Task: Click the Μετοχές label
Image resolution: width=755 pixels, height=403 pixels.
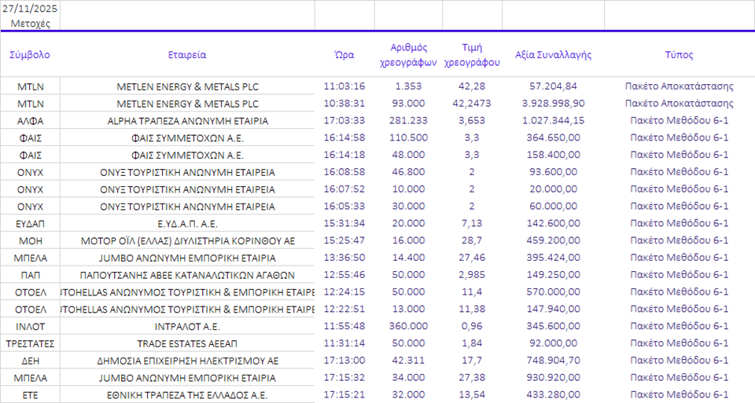Action: coord(30,24)
